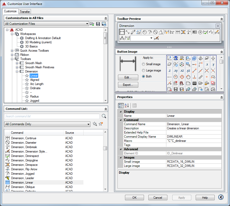
Task: Click the create new command star icon
Action: 101,124
